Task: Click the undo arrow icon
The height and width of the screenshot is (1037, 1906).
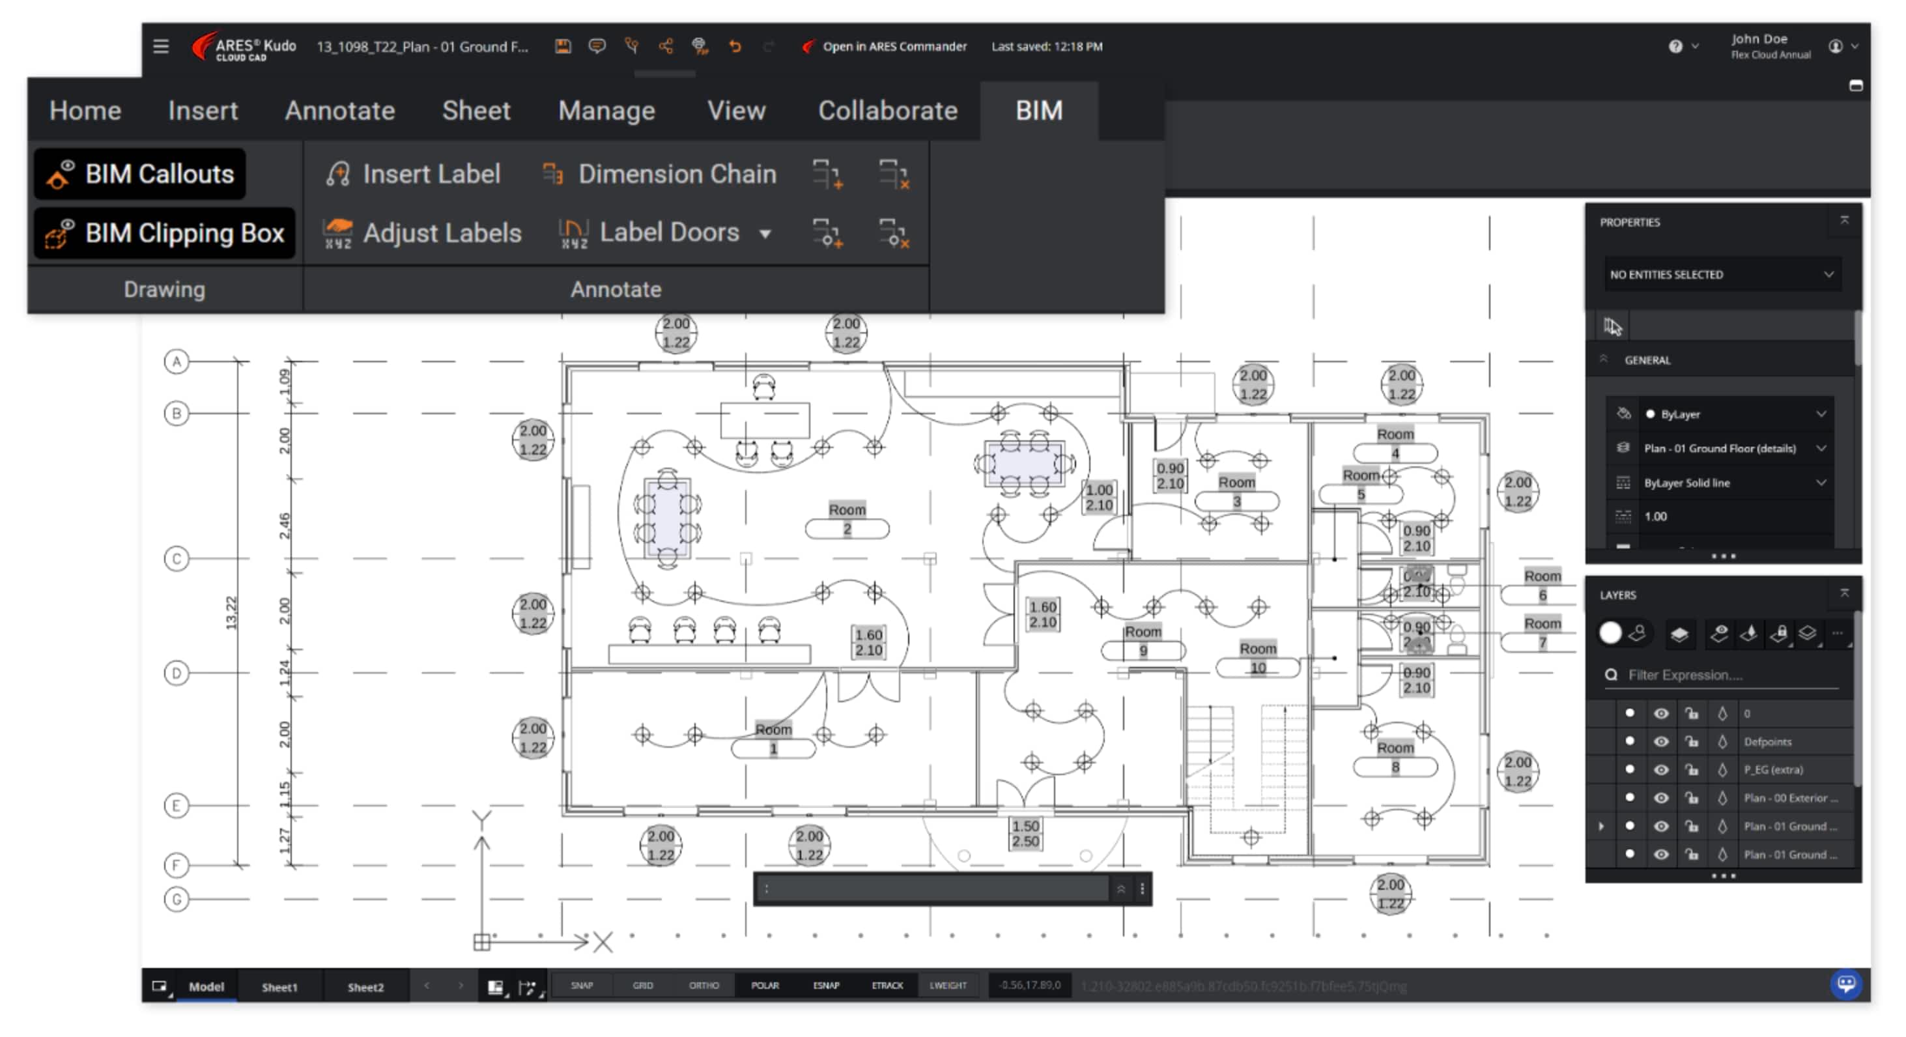Action: (735, 46)
